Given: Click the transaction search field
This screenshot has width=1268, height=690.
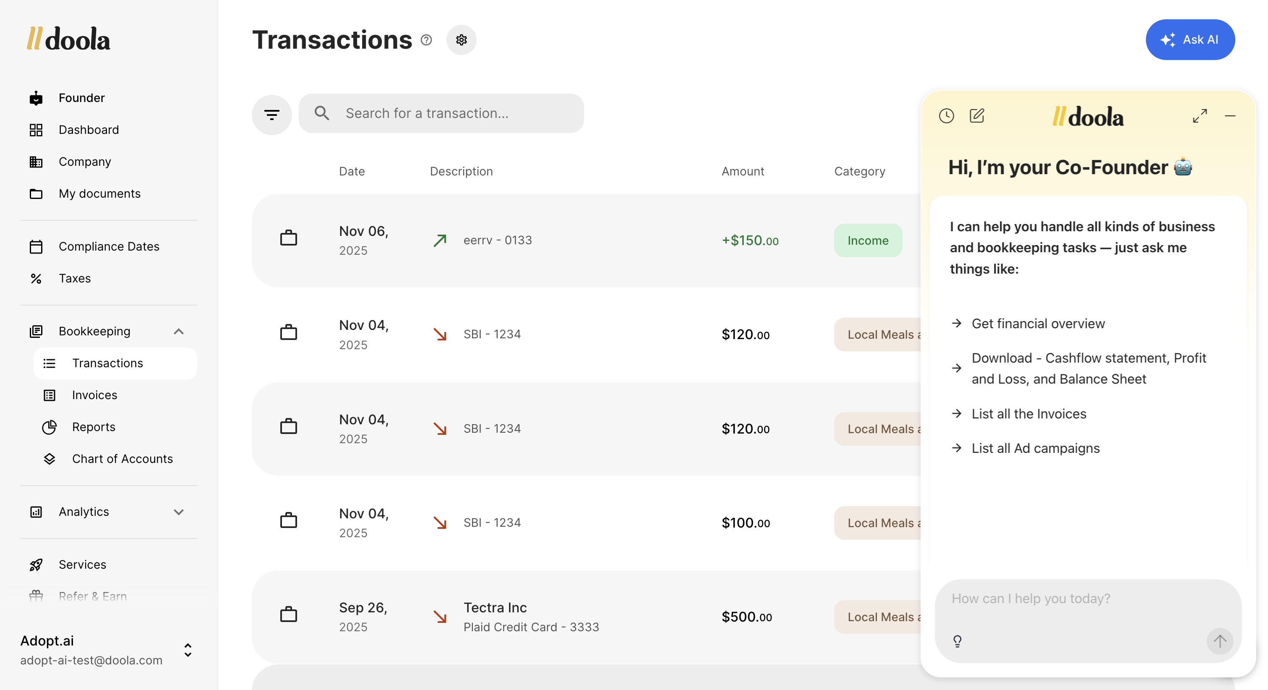Looking at the screenshot, I should [441, 113].
